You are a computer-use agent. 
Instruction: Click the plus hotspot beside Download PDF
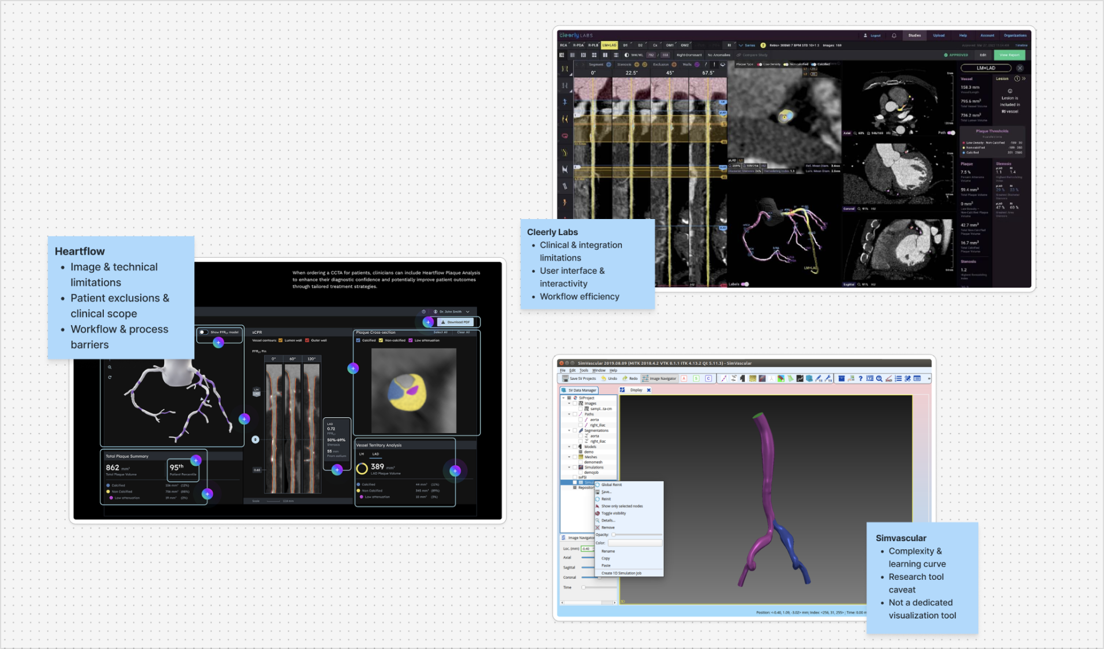click(428, 322)
